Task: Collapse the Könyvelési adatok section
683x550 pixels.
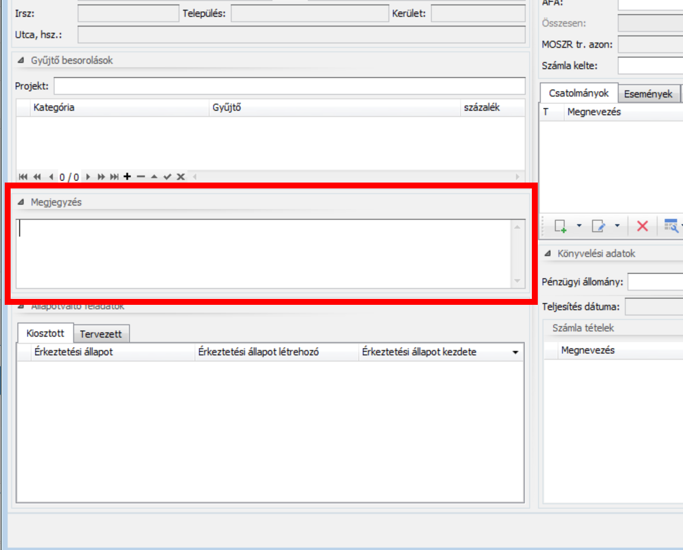Action: [x=548, y=253]
